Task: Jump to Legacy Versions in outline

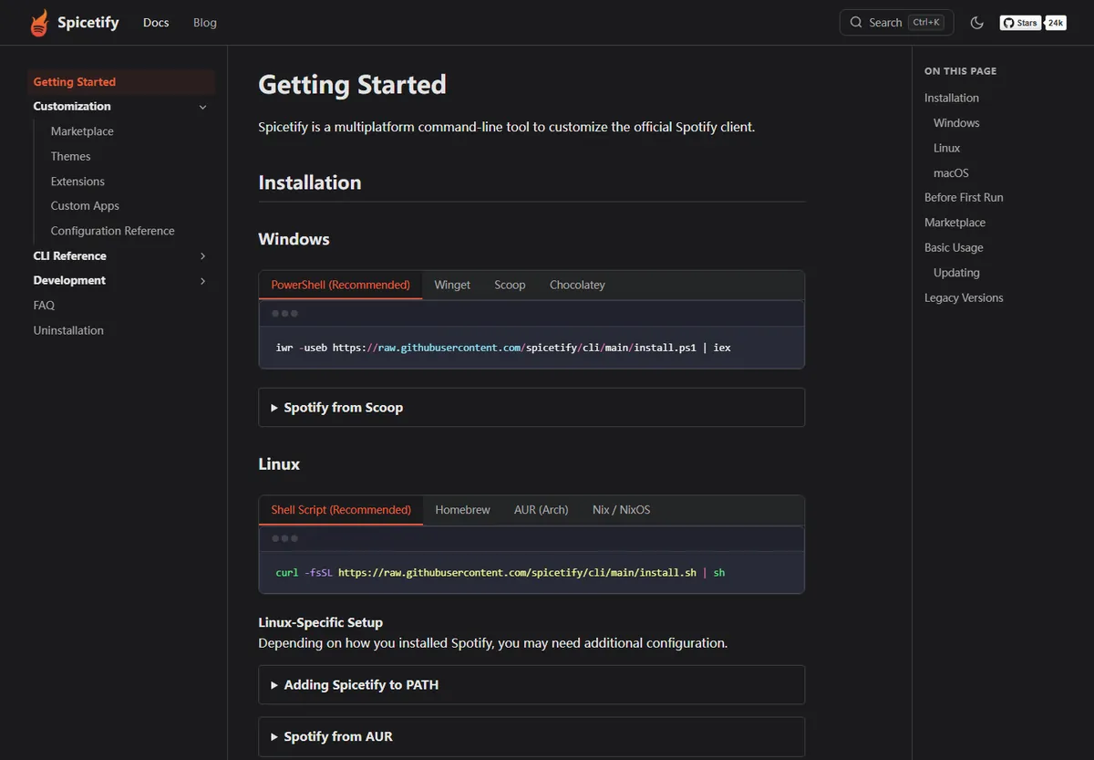Action: point(964,298)
